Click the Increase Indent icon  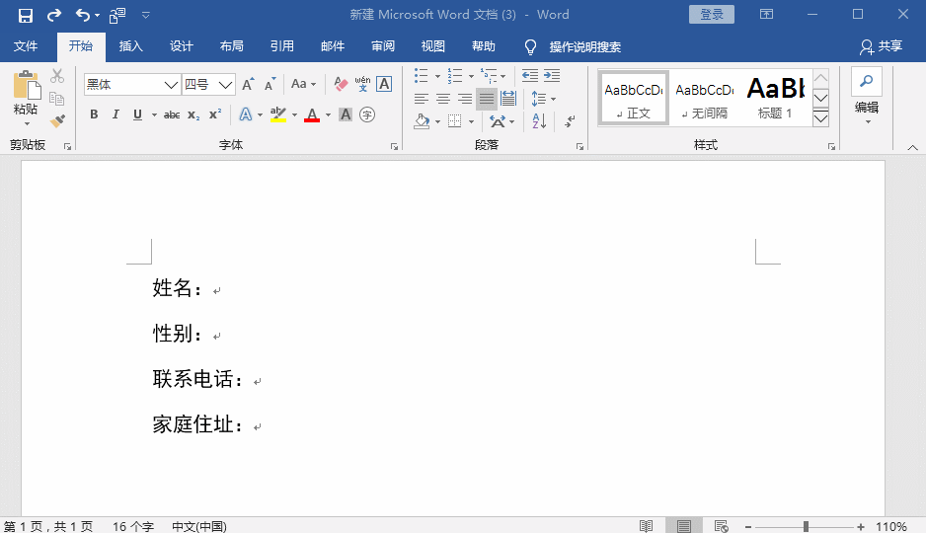click(552, 76)
